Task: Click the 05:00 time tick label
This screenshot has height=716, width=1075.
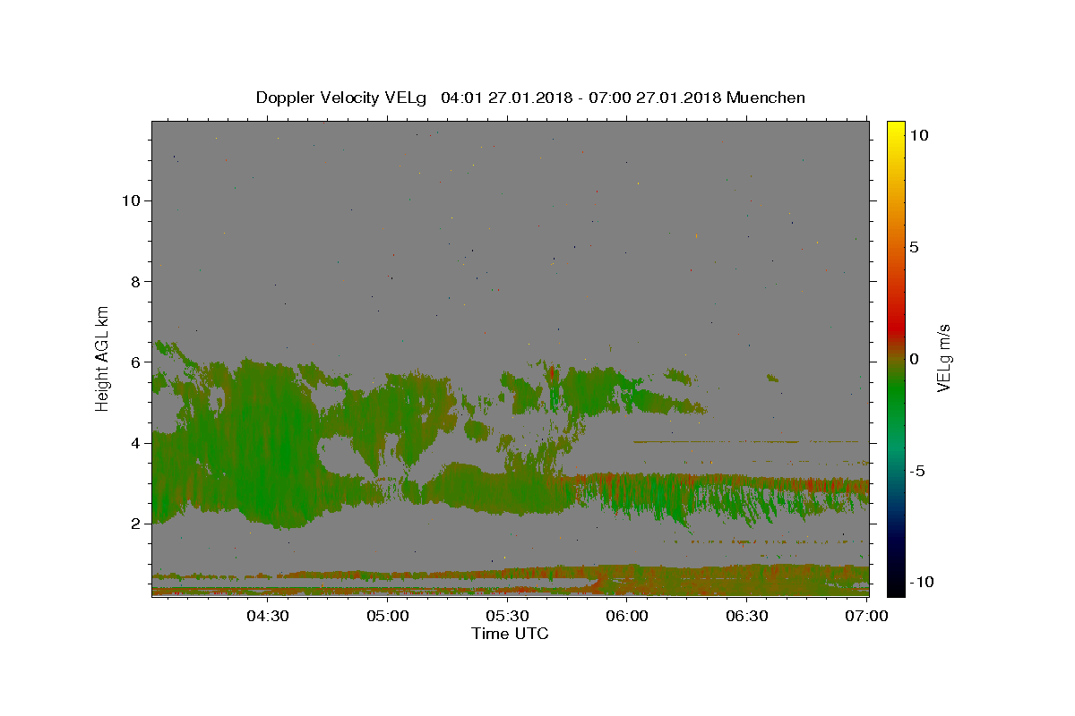Action: click(387, 616)
